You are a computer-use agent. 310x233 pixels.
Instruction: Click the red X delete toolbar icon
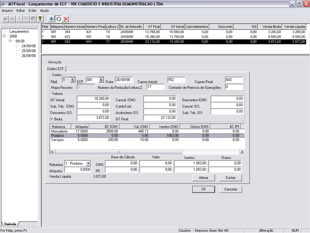[66, 19]
